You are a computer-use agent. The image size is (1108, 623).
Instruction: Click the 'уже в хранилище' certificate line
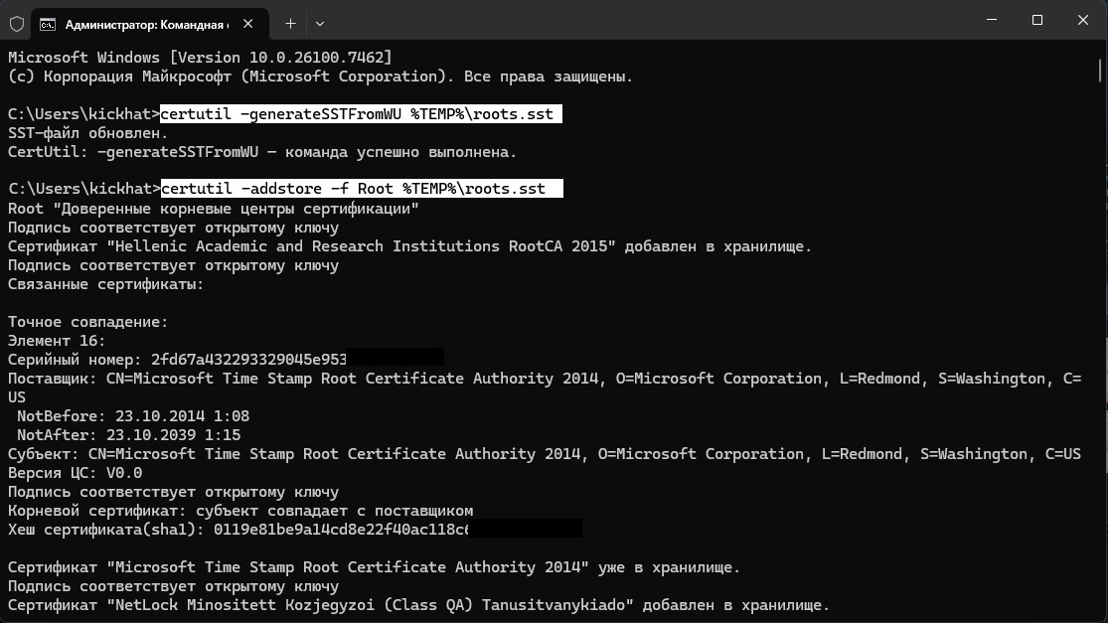click(x=374, y=567)
